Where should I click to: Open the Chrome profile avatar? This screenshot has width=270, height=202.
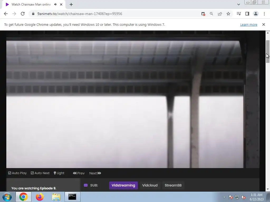pos(256,14)
